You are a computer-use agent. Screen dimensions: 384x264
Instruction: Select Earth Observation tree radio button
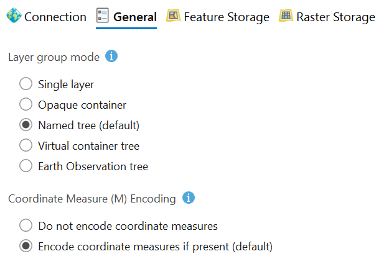pos(26,166)
